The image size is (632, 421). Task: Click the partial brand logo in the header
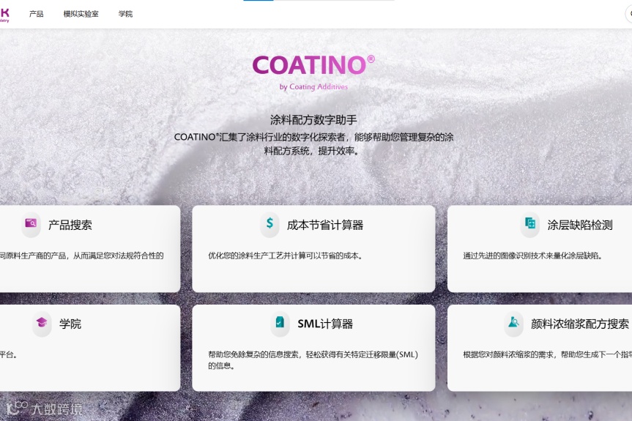pyautogui.click(x=4, y=15)
